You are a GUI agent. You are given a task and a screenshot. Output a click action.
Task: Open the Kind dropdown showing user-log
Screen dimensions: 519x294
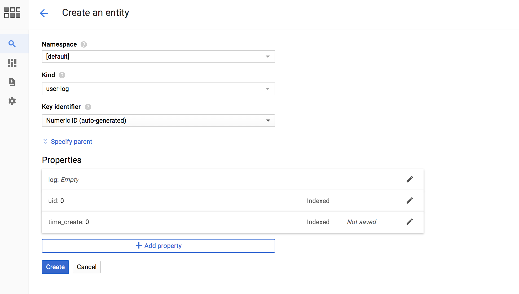(158, 89)
